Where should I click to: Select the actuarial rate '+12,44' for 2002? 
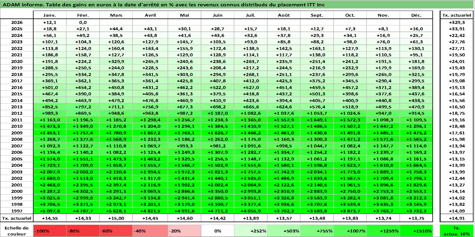click(457, 178)
